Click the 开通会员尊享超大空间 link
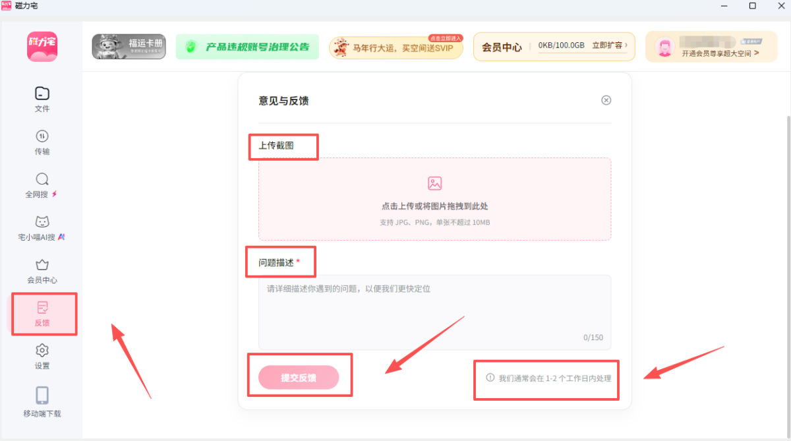The image size is (791, 441). click(720, 53)
